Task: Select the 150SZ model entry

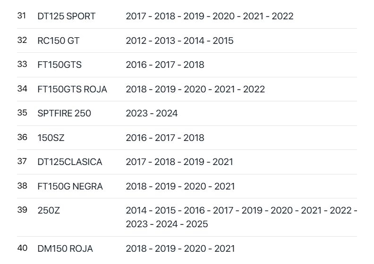Action: 51,138
